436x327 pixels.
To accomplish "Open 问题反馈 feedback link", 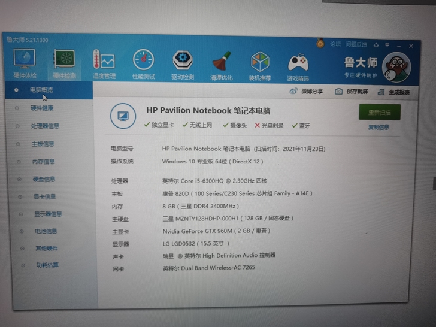I will [356, 44].
